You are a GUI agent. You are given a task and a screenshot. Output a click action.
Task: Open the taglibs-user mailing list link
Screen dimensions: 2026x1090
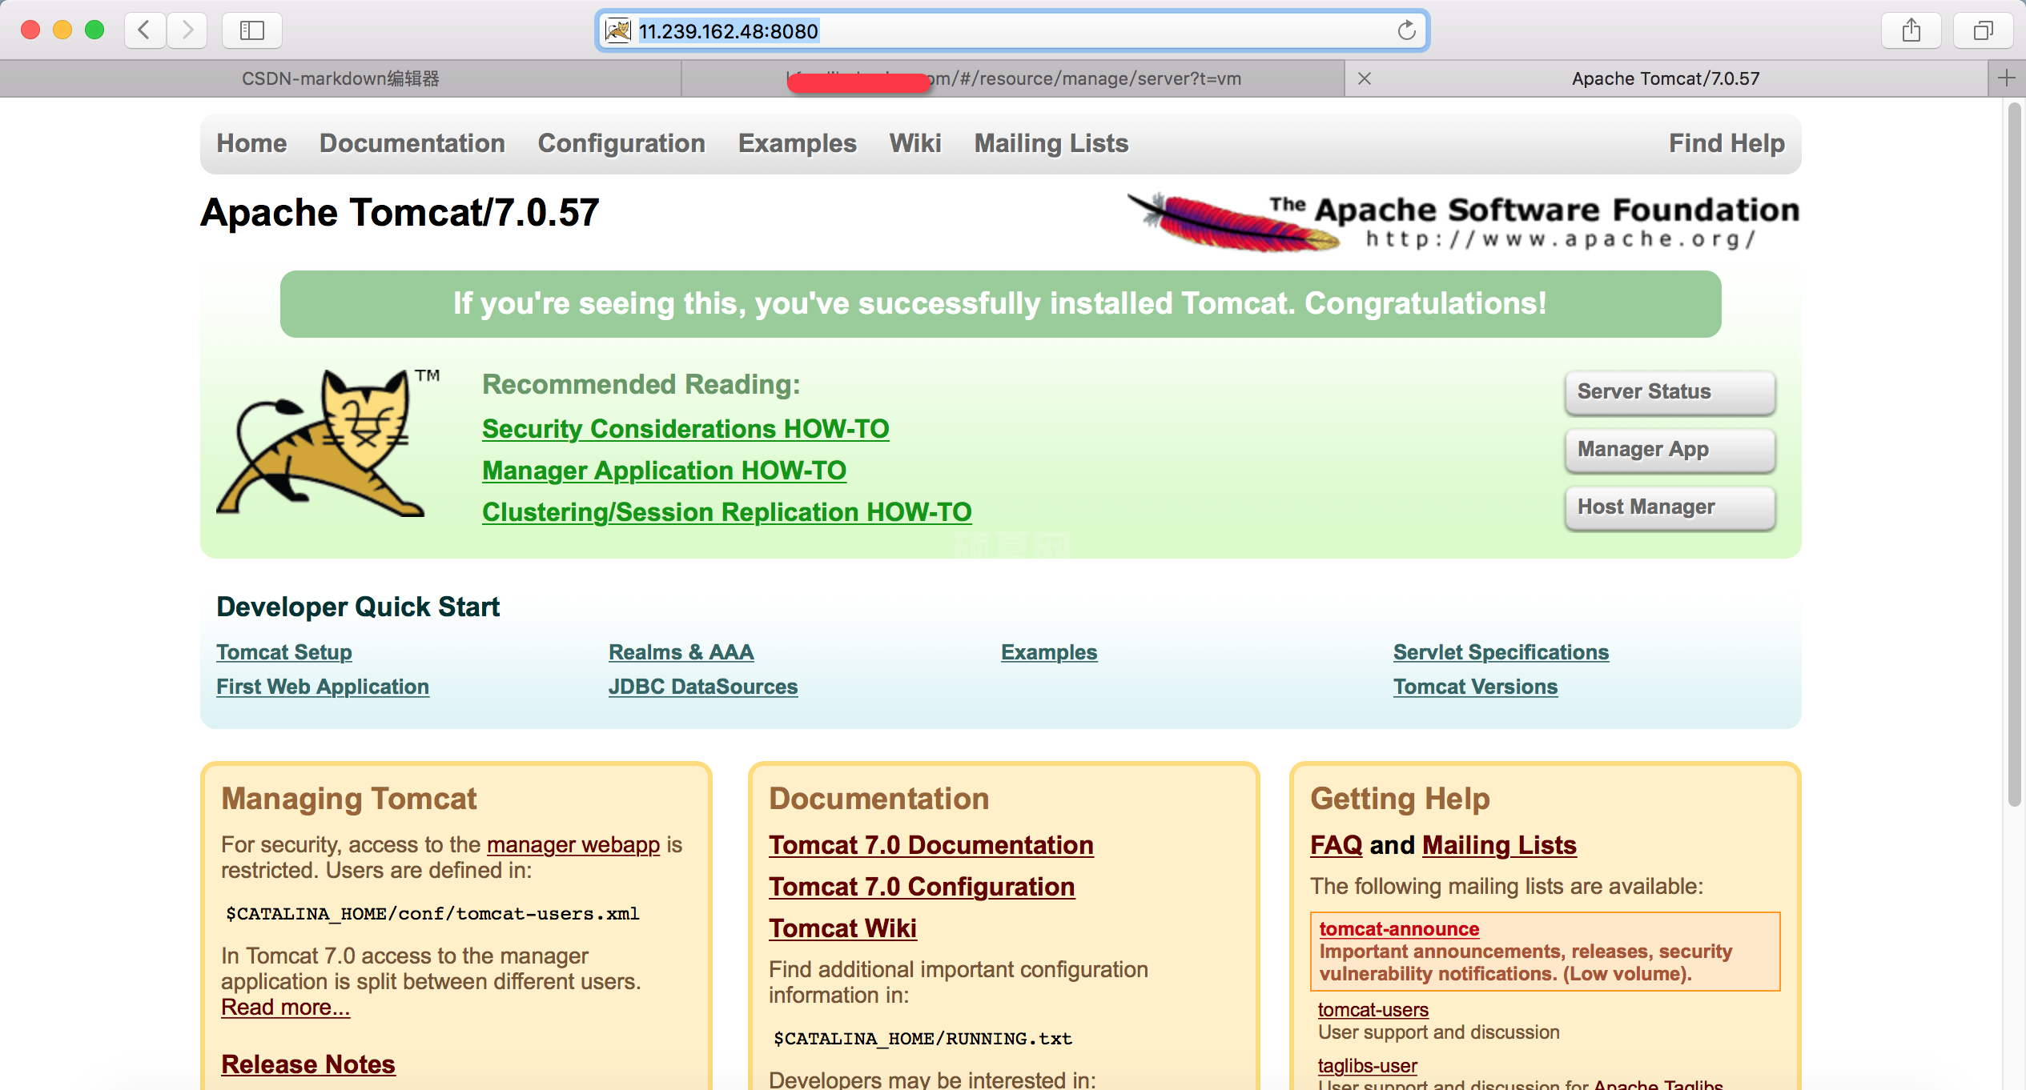click(x=1367, y=1066)
